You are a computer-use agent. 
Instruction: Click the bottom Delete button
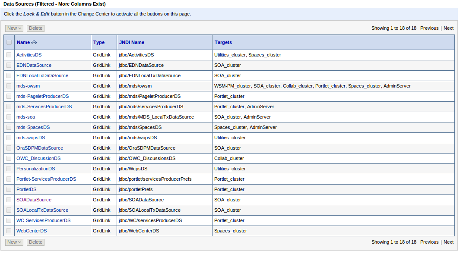[x=35, y=242]
